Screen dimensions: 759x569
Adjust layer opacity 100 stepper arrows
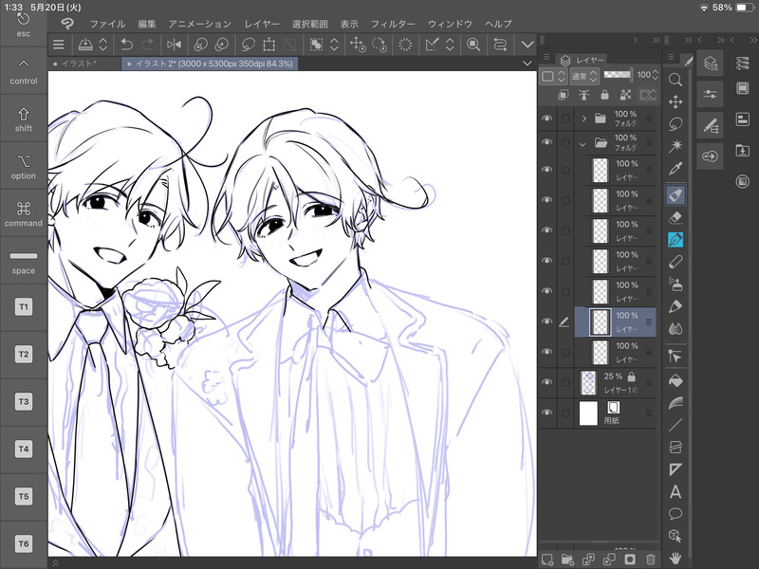pyautogui.click(x=656, y=75)
